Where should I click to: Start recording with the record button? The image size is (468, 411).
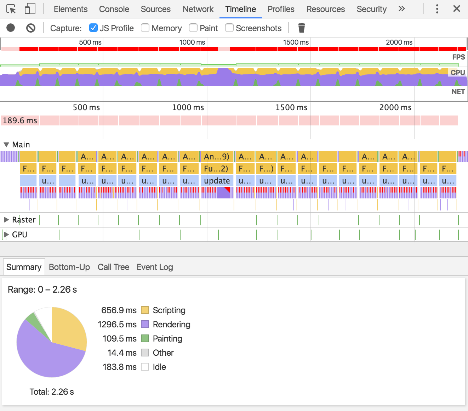point(11,28)
